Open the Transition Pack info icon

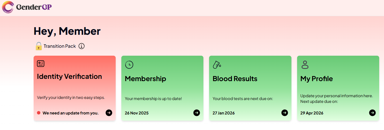pyautogui.click(x=82, y=46)
